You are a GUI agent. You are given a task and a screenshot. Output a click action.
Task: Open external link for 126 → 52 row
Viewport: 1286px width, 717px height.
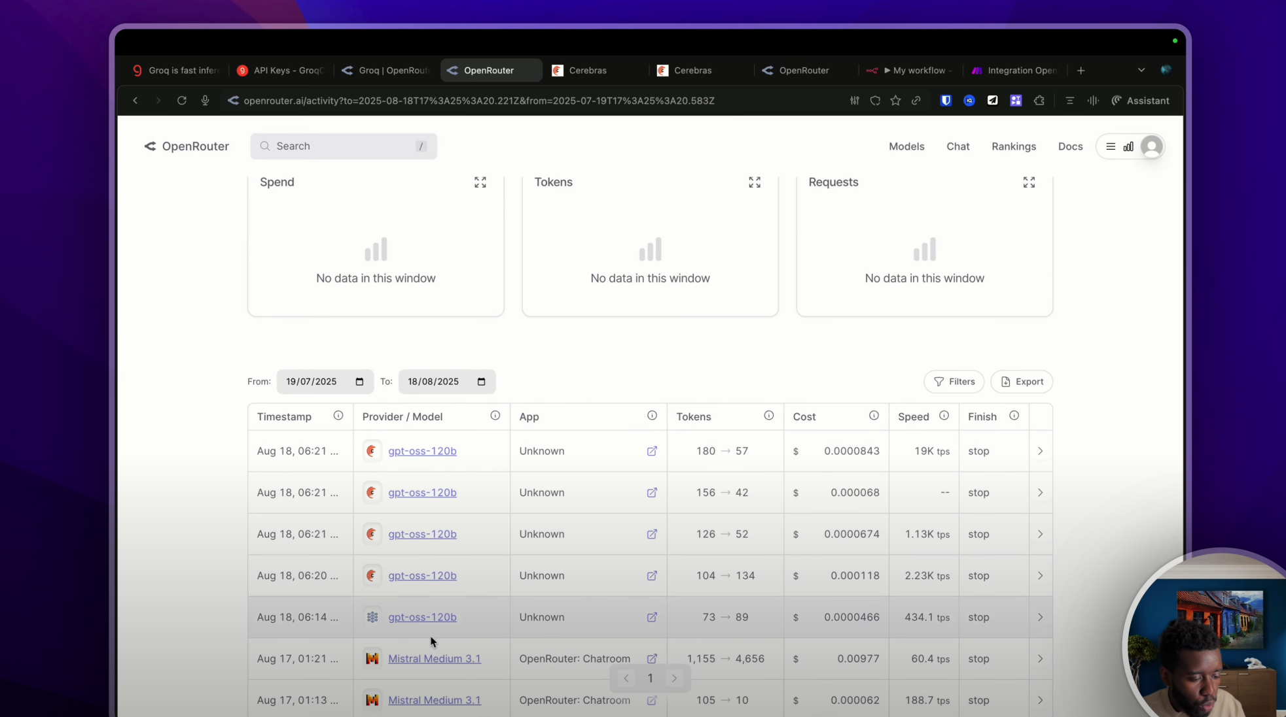tap(652, 534)
